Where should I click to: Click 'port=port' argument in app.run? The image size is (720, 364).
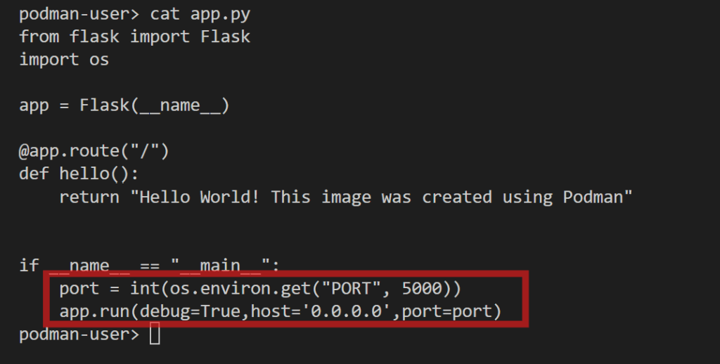446,312
